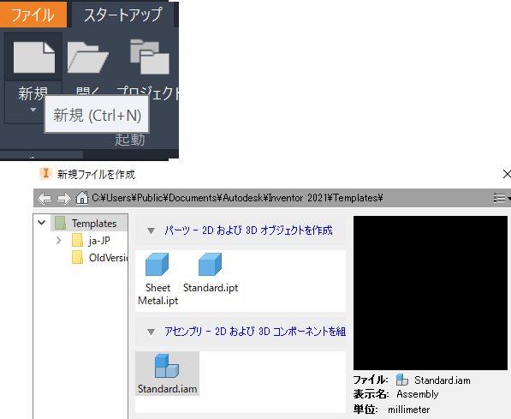
Task: Click the Inventor icon in dialog title
Action: 46,174
